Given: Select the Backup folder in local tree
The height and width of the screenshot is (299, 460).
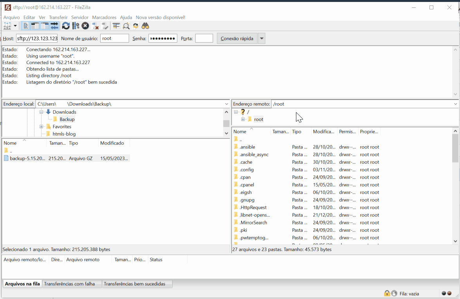Looking at the screenshot, I should click(x=67, y=119).
